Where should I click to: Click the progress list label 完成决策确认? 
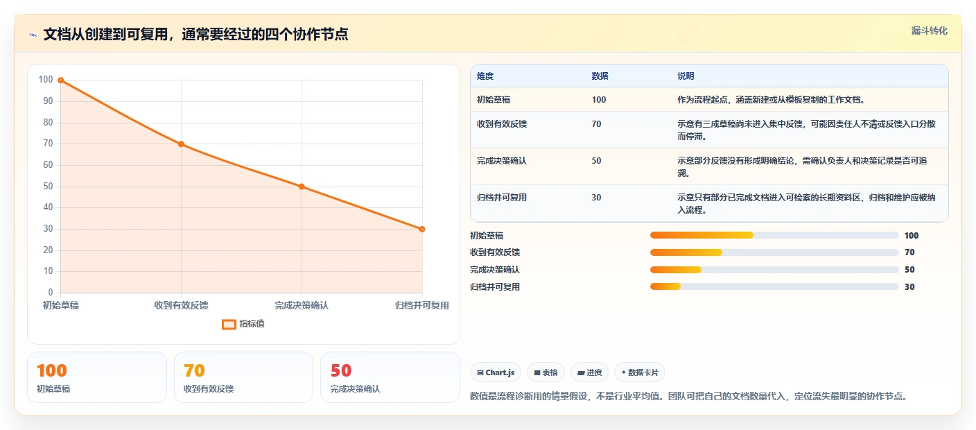(495, 270)
